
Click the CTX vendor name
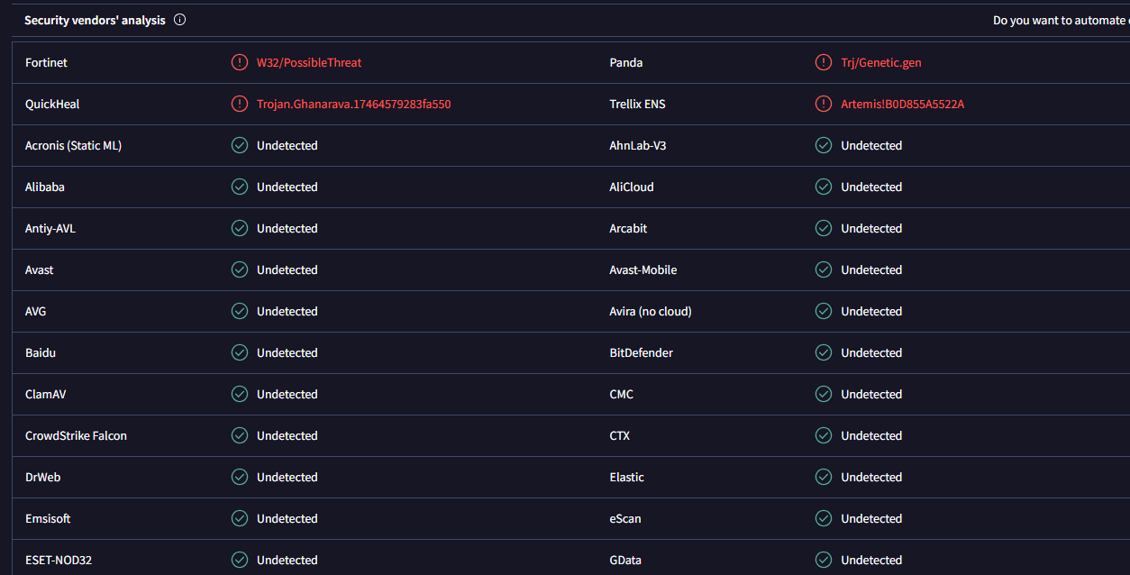pos(620,435)
